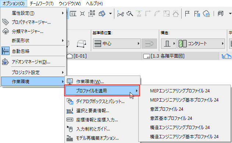This screenshot has width=232, height=143.
Task: Open the 構造 type icon dropdown
Action: [x=169, y=44]
